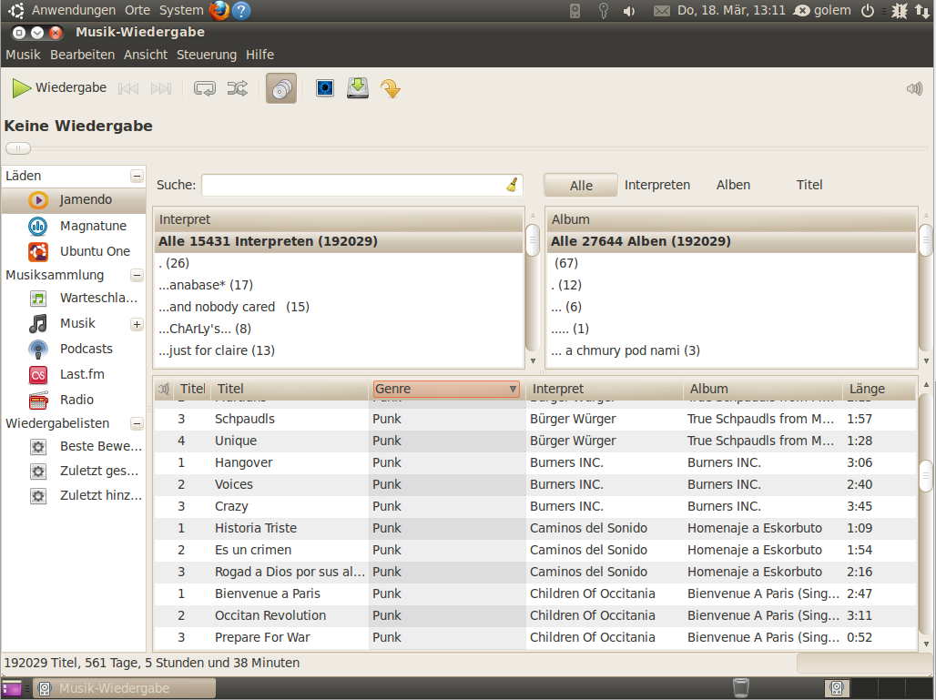Switch to the Interpreten filter
The image size is (936, 700).
point(657,184)
